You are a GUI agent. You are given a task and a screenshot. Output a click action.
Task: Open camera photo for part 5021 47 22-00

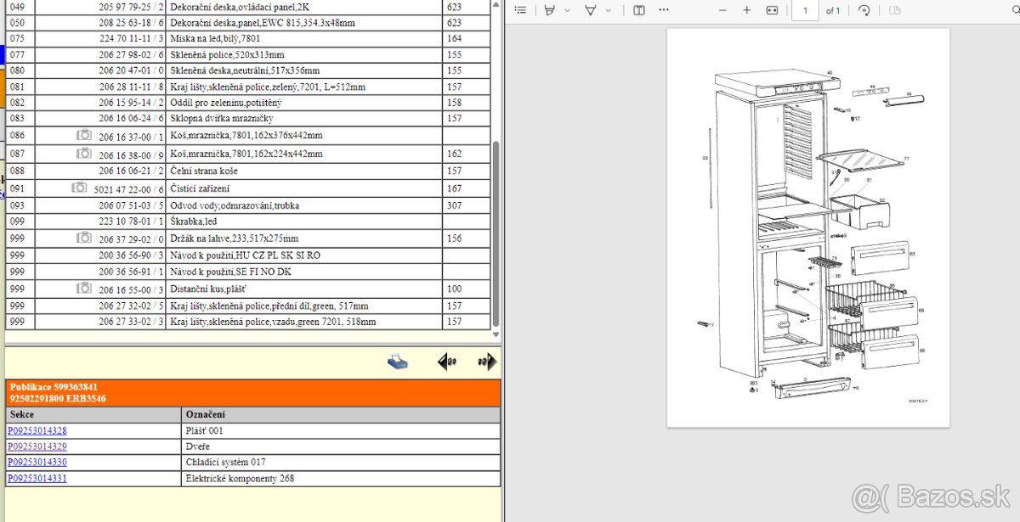[79, 188]
